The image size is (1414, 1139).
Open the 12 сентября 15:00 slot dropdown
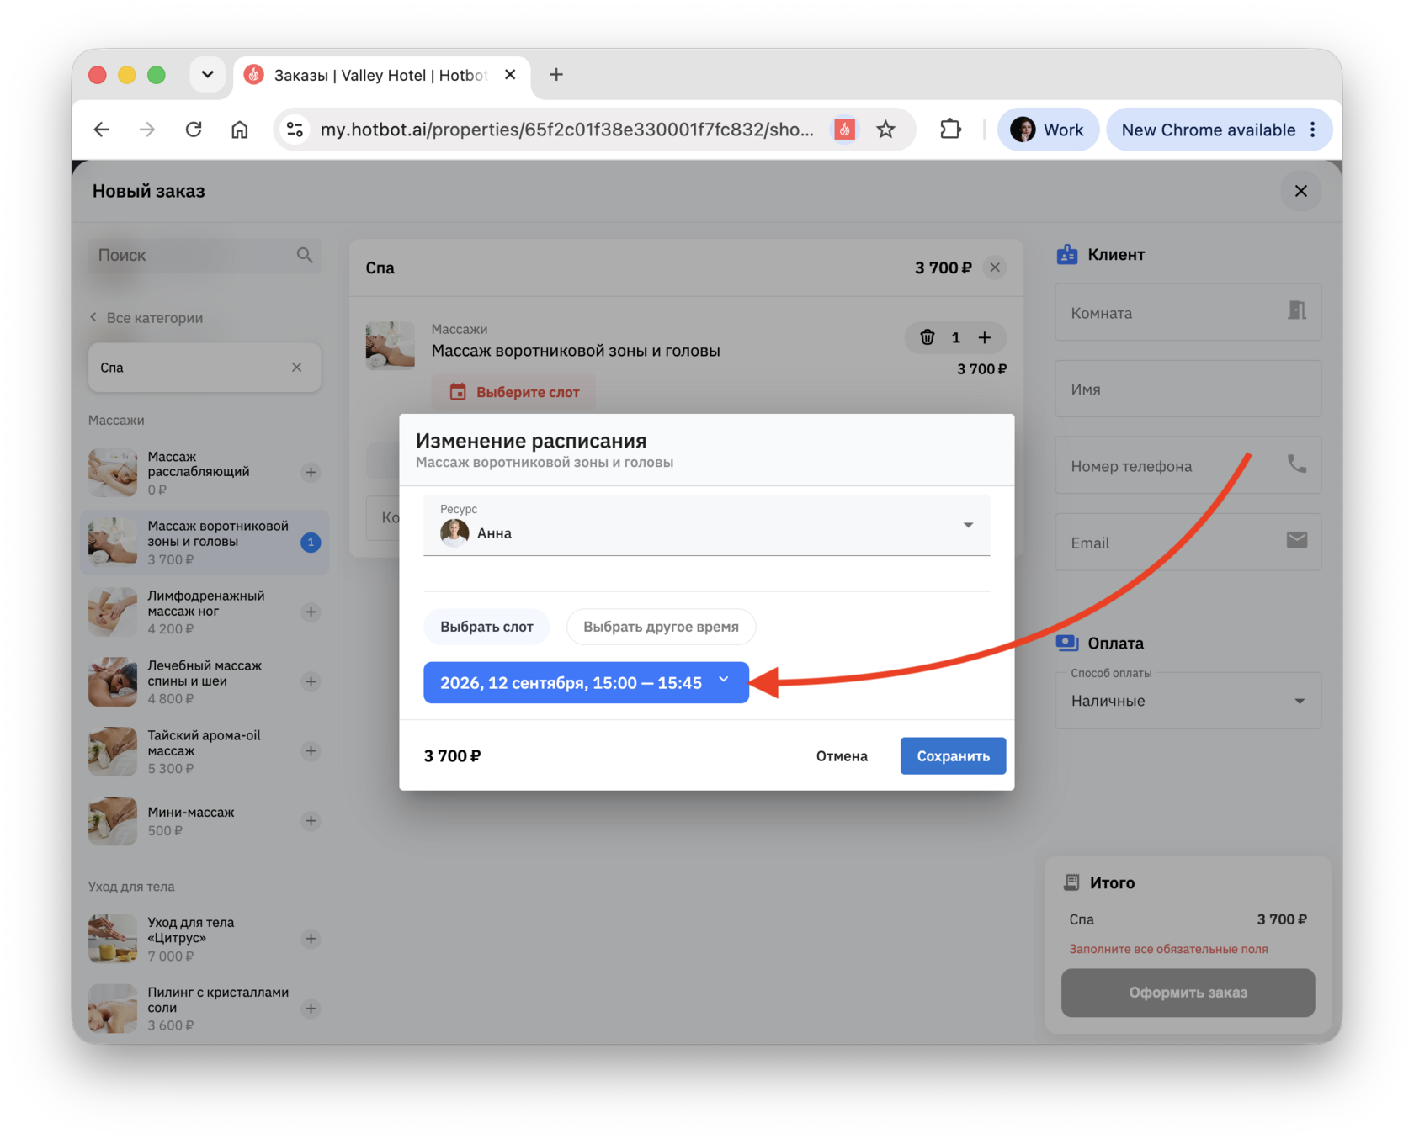click(586, 682)
